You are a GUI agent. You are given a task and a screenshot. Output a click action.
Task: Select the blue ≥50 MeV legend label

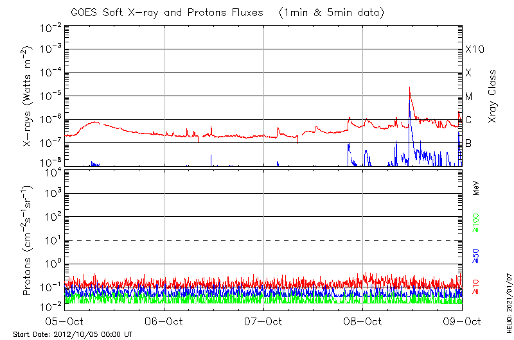pos(476,256)
